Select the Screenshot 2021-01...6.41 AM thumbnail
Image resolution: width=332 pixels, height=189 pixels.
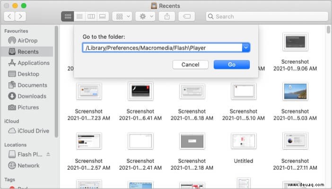(x=140, y=91)
